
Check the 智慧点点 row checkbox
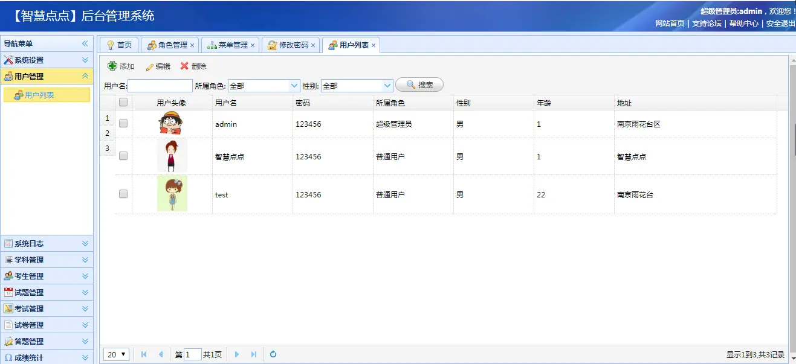[123, 156]
